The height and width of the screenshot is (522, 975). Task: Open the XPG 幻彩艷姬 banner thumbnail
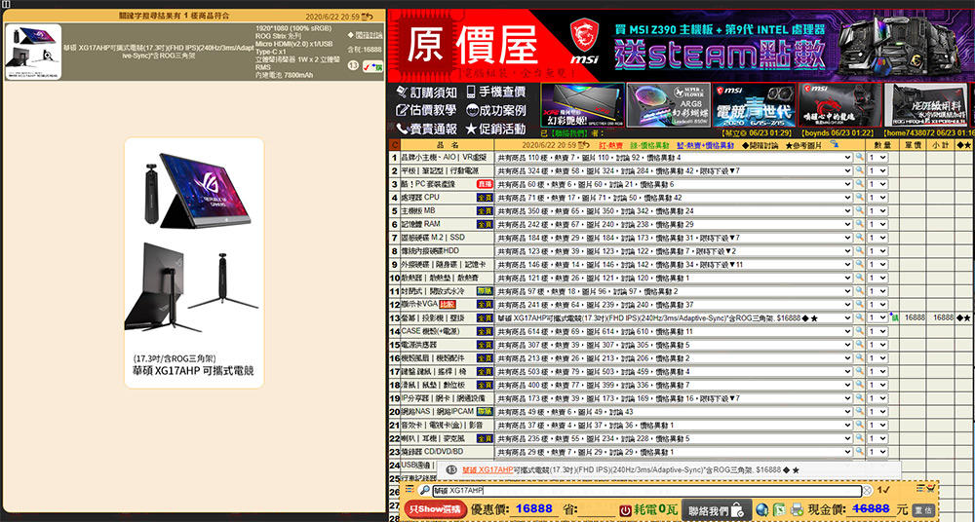pyautogui.click(x=583, y=105)
